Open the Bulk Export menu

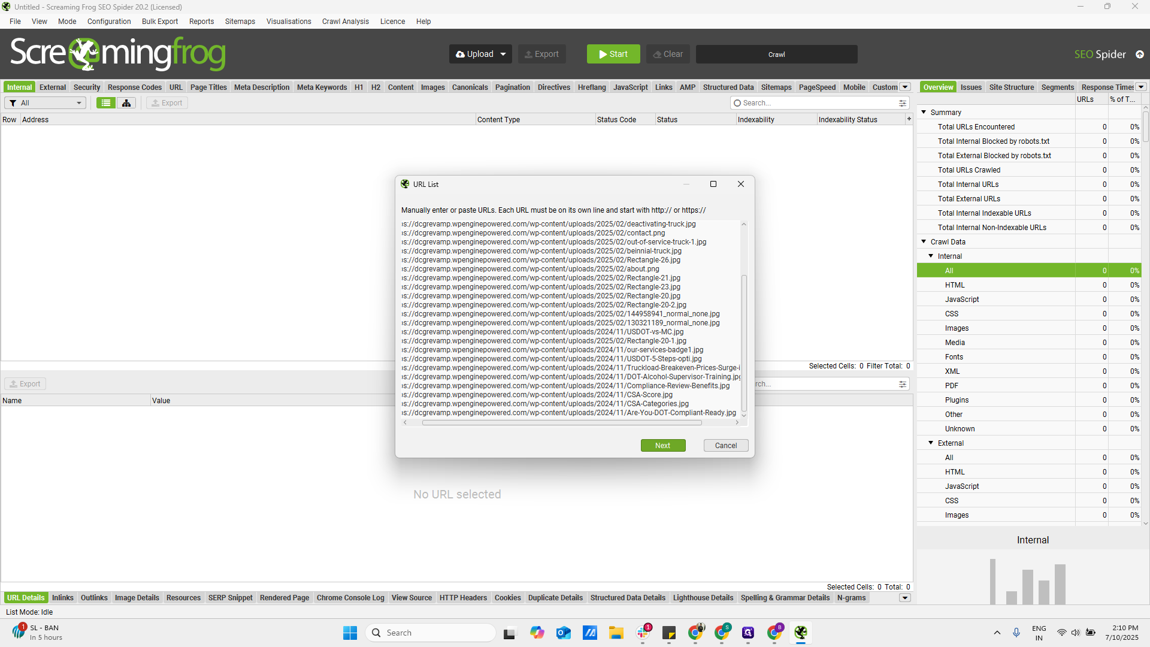click(159, 22)
